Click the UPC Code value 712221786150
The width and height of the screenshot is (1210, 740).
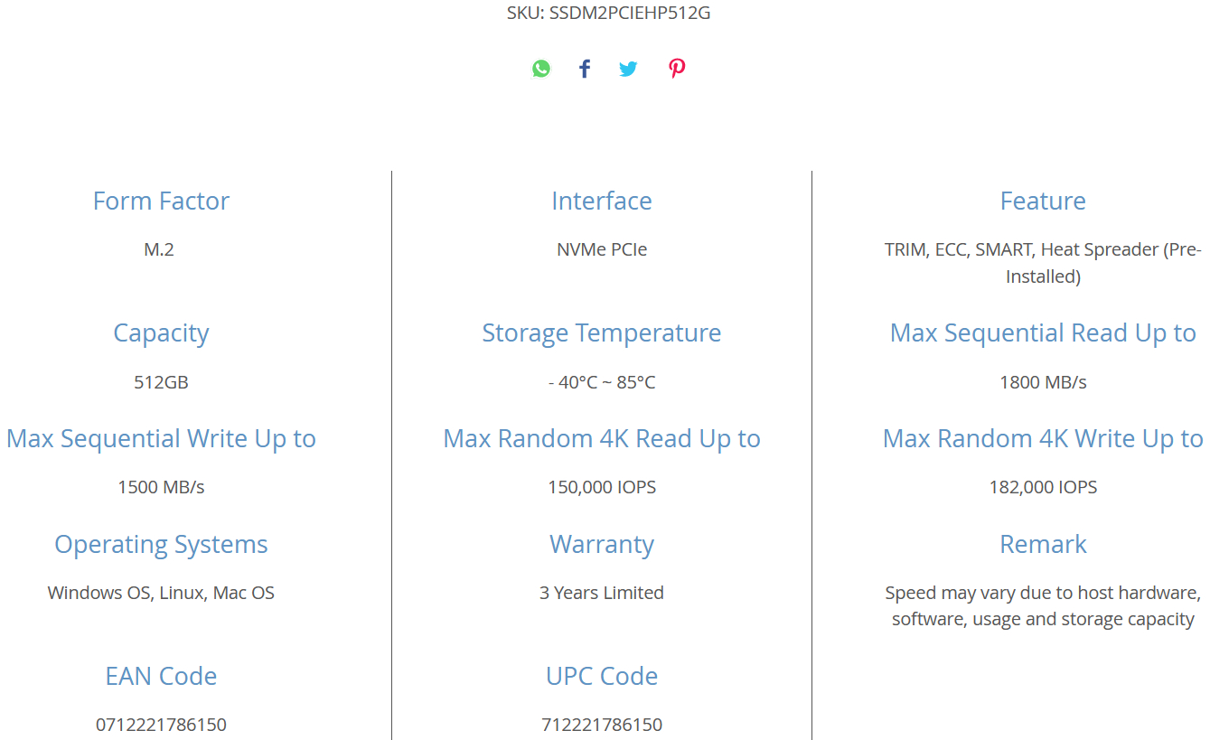602,725
